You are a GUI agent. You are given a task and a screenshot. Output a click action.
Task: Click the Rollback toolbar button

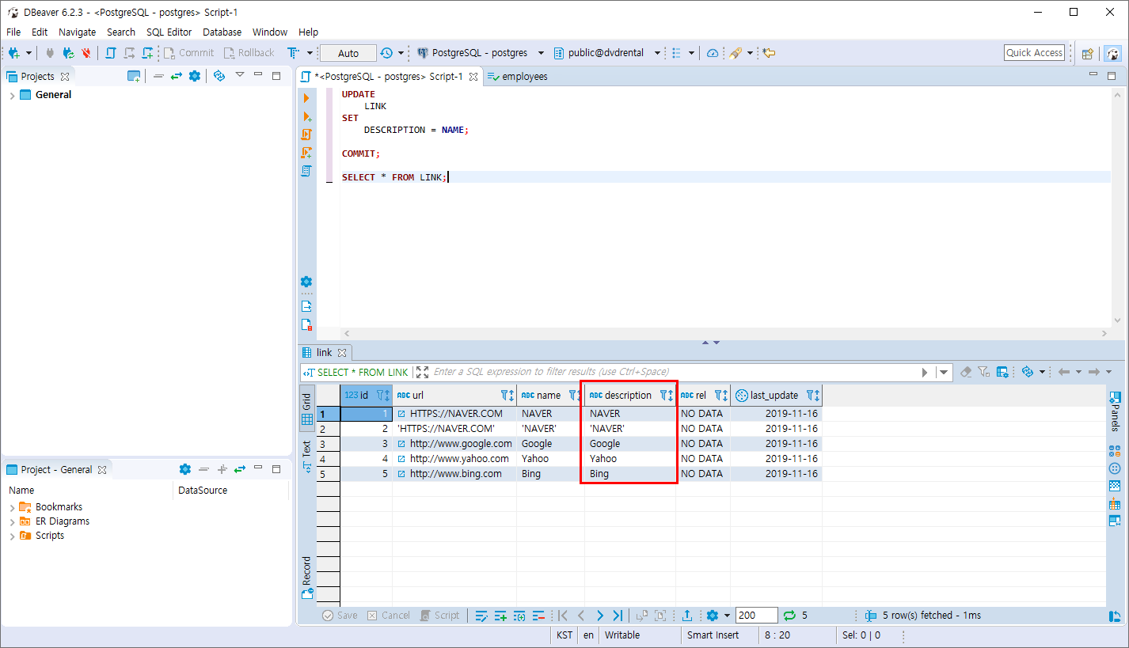249,53
